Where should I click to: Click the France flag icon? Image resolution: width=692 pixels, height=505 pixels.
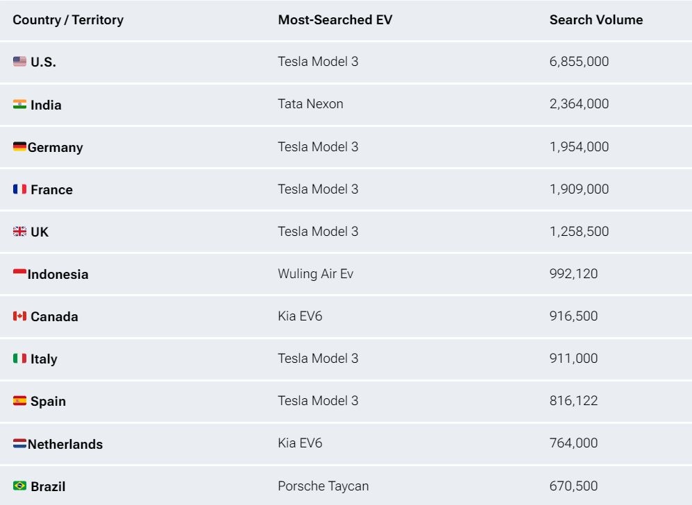pyautogui.click(x=20, y=189)
